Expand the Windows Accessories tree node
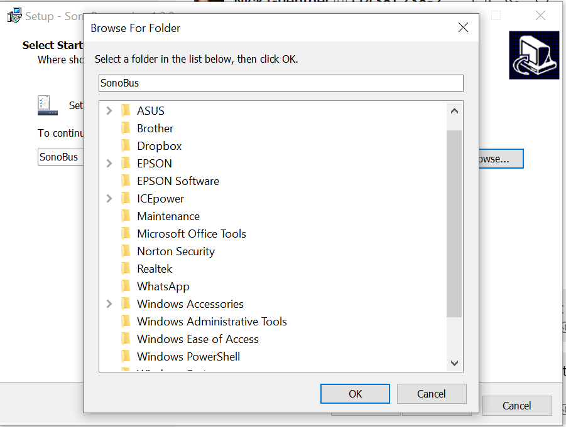This screenshot has width=566, height=427. tap(109, 303)
